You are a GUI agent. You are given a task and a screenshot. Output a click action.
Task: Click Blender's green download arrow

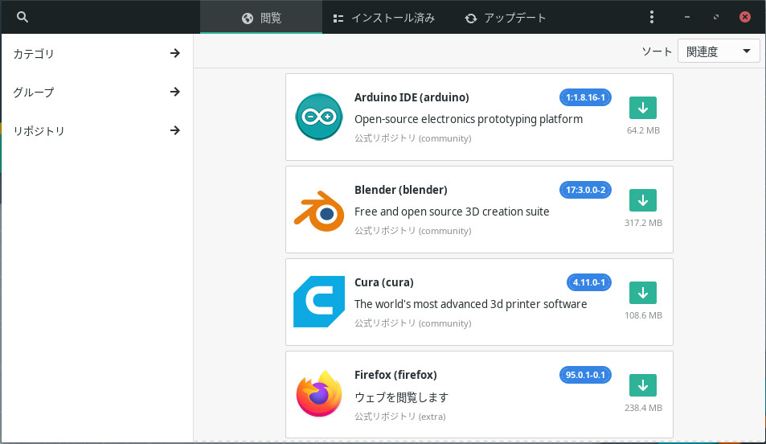[x=642, y=200]
